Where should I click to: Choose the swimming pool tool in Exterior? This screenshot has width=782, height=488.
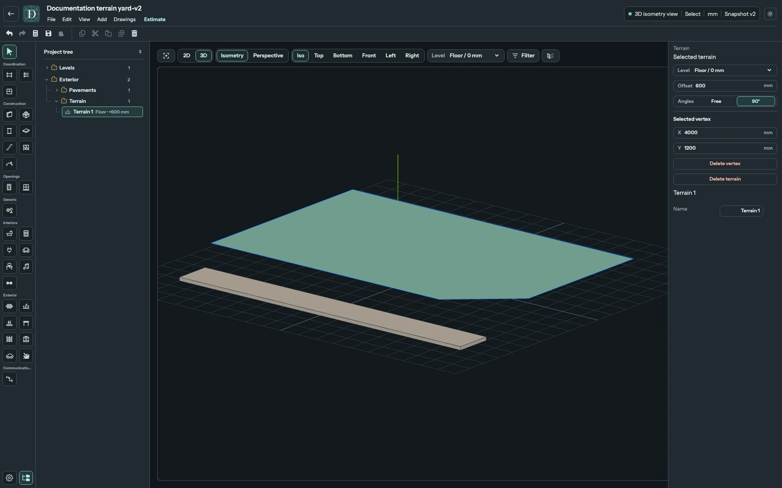[x=9, y=323]
